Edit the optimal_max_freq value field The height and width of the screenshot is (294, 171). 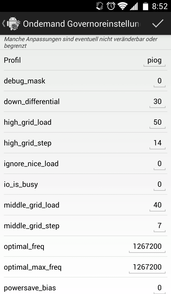click(147, 268)
